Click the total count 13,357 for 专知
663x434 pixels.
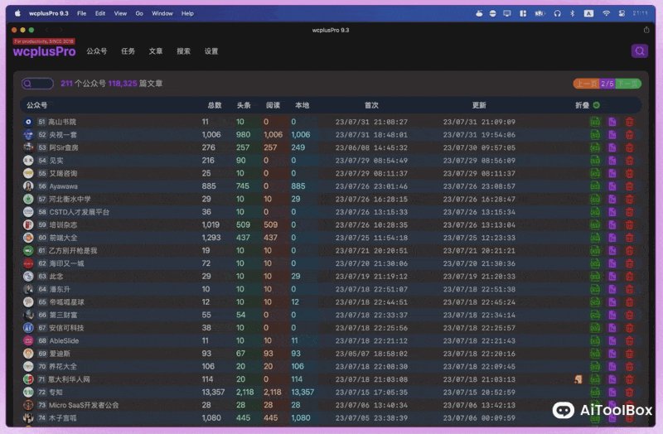tap(214, 392)
